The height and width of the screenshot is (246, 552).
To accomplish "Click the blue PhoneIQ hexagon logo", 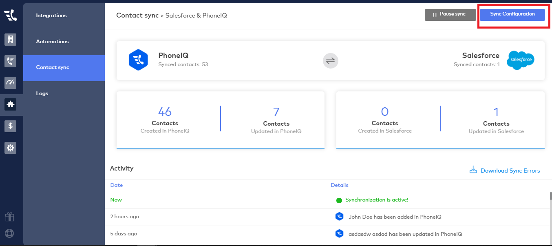I will [138, 60].
